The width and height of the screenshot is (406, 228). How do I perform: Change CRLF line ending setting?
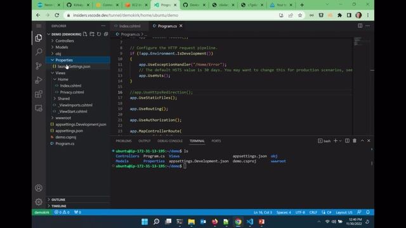313,212
